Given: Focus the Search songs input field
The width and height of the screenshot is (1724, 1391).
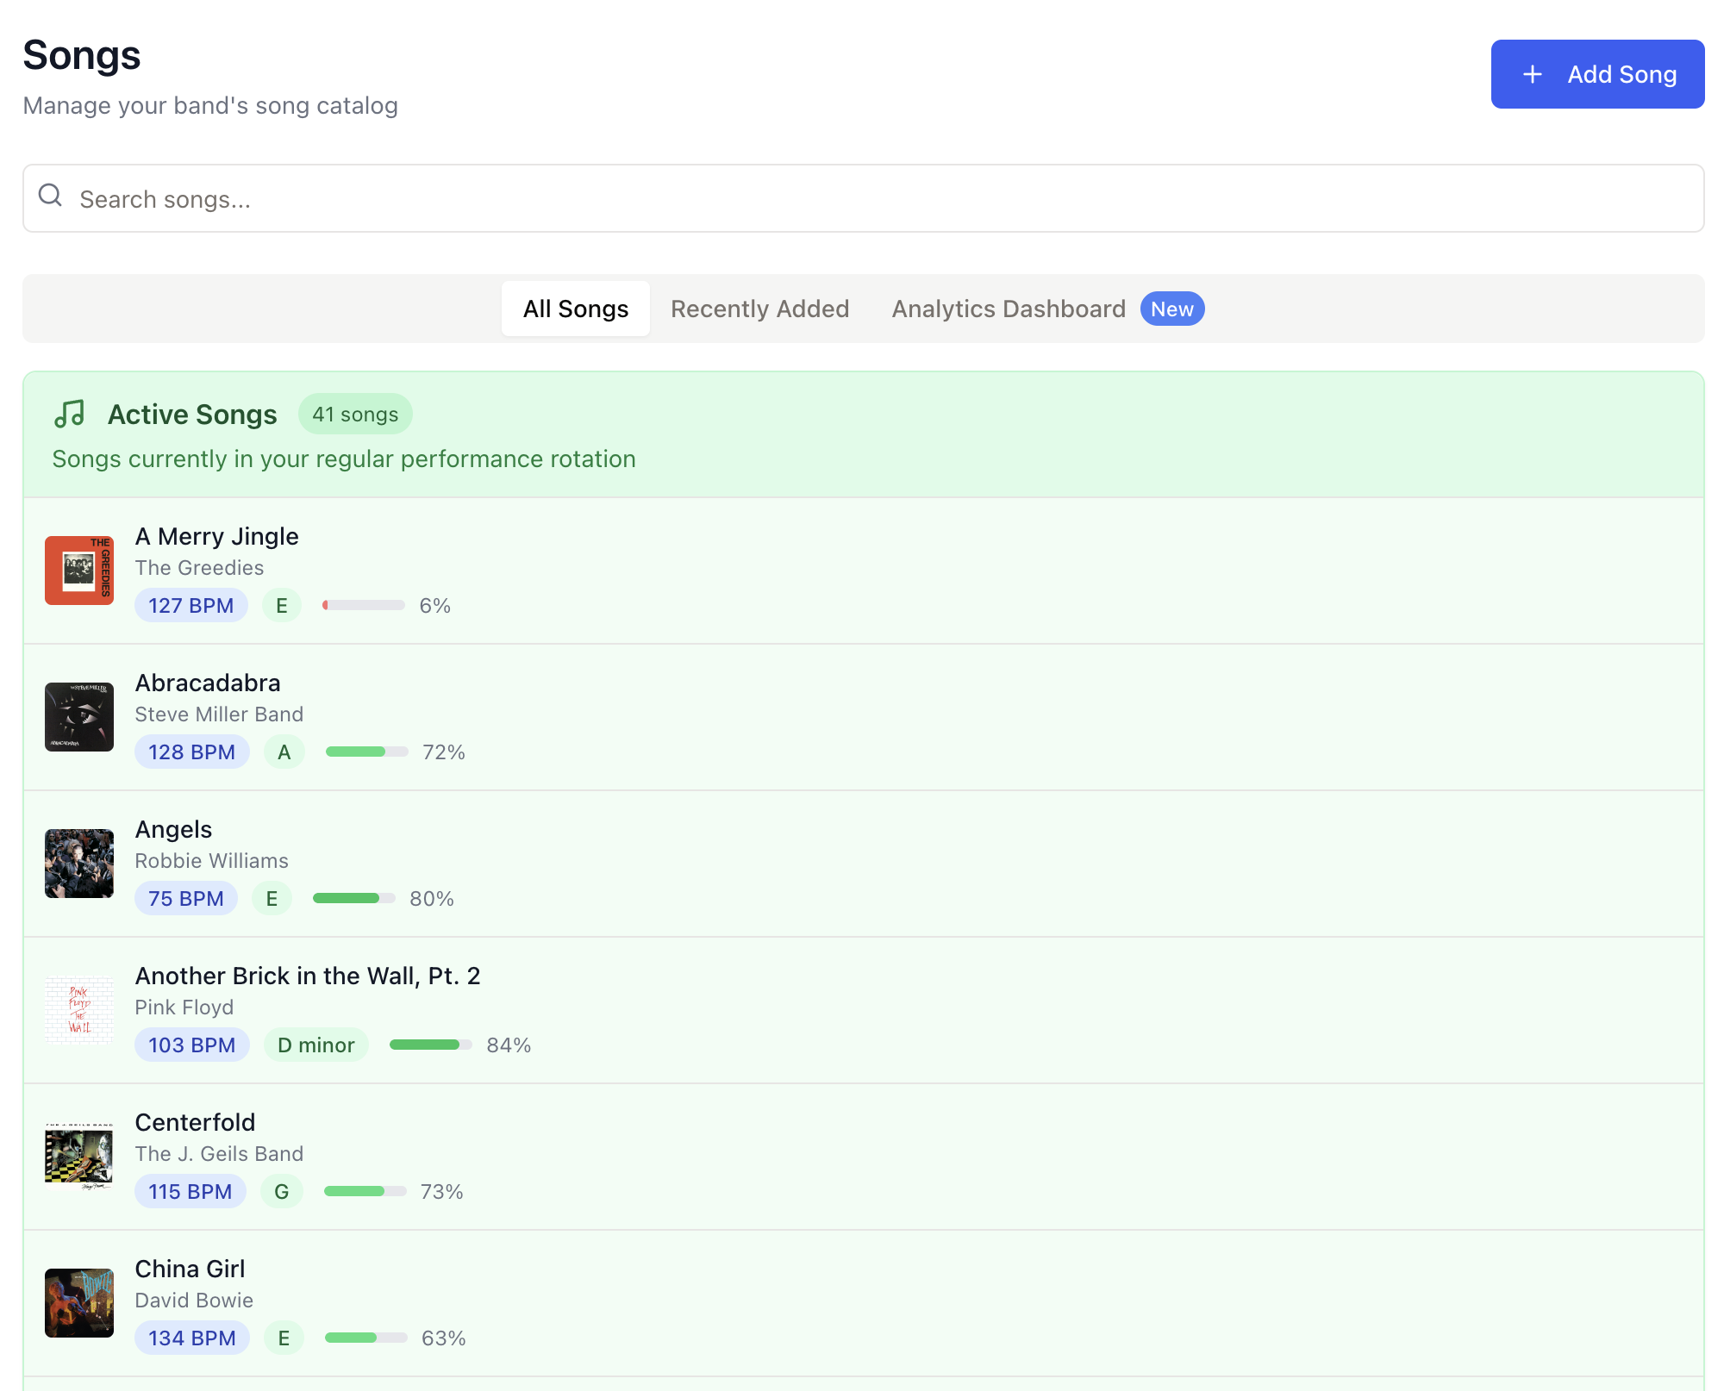Looking at the screenshot, I should click(x=864, y=198).
